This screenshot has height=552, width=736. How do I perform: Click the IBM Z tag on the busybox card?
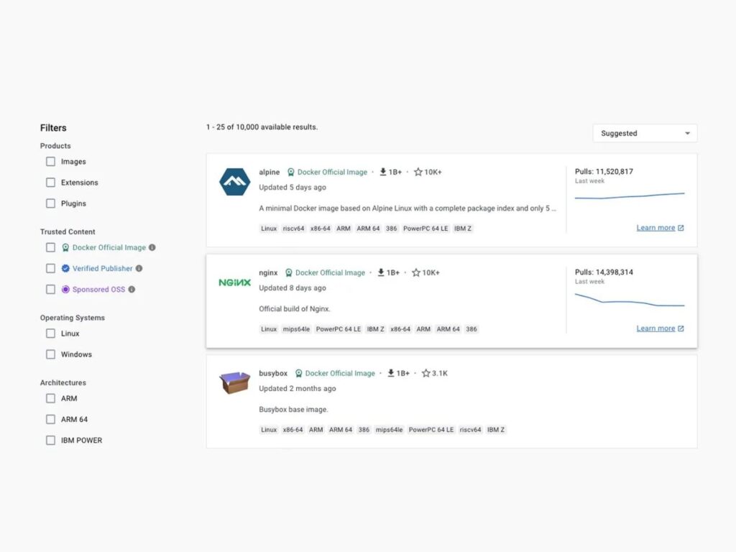click(x=496, y=430)
